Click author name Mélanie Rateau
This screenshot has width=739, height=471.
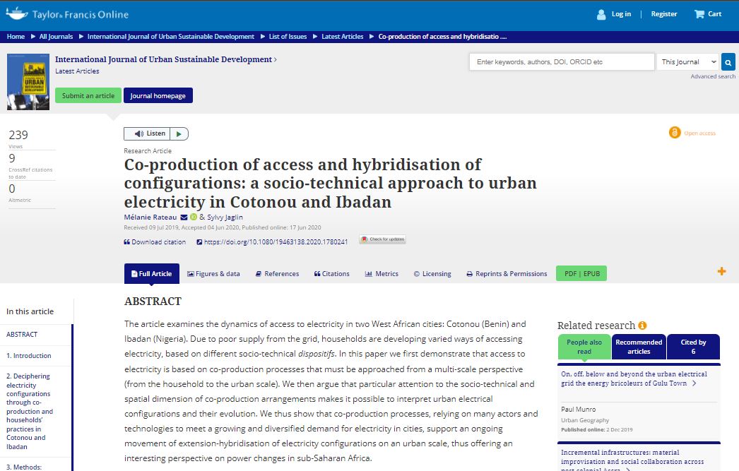coord(150,217)
